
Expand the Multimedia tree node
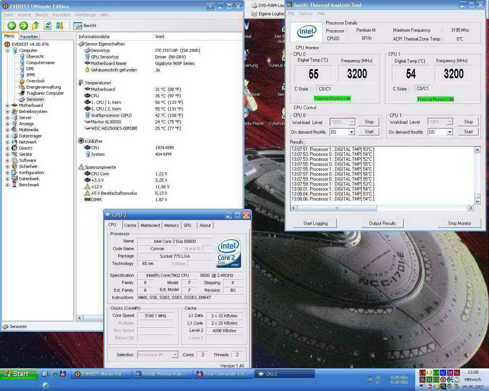(x=7, y=130)
